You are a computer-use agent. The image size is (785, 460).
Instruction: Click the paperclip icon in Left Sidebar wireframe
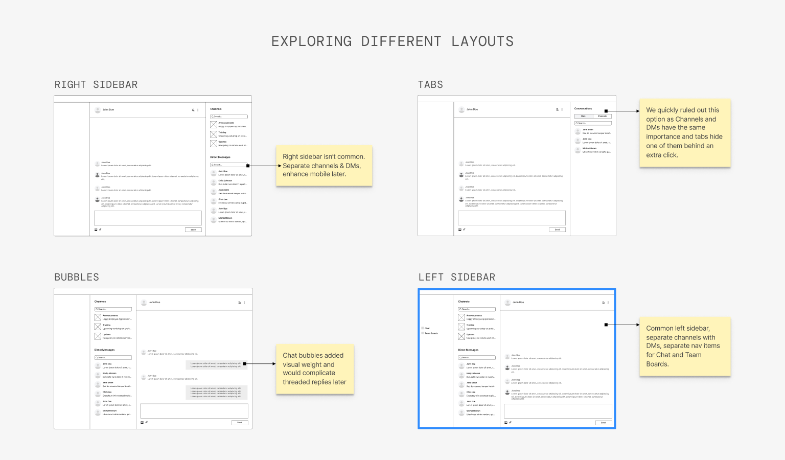(x=511, y=422)
